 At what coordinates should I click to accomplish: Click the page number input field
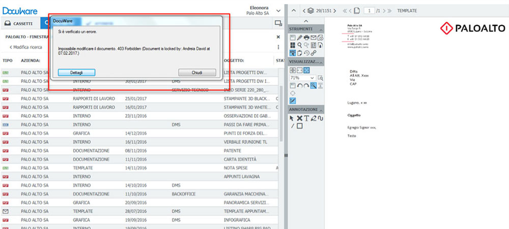369,11
